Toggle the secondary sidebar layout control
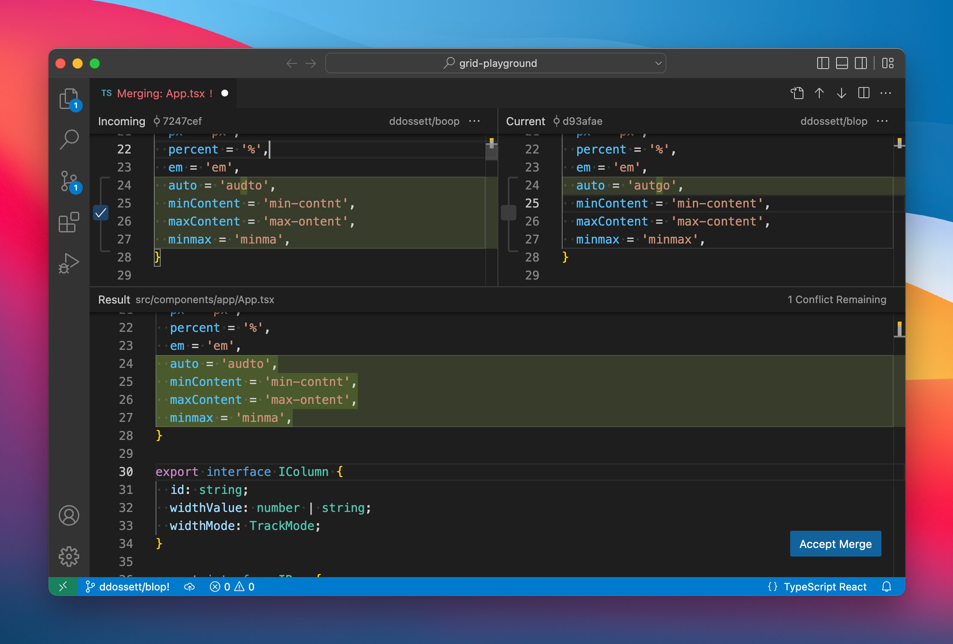Image resolution: width=953 pixels, height=644 pixels. [x=861, y=63]
